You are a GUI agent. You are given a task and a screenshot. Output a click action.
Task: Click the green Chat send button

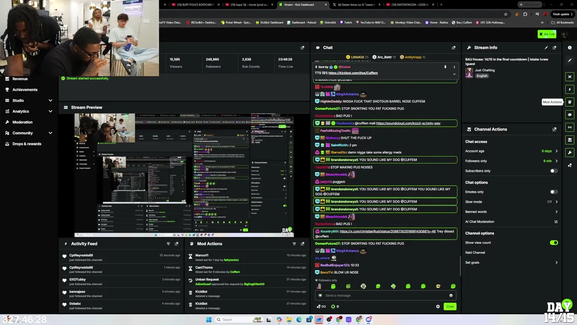(450, 306)
